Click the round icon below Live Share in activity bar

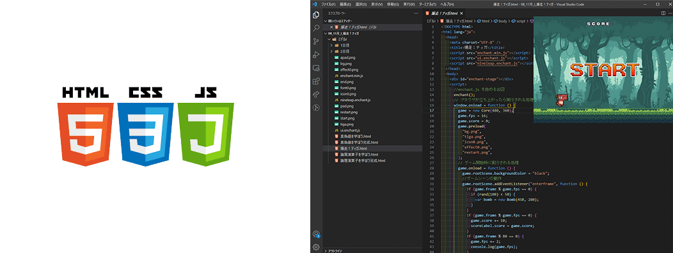coord(316,107)
